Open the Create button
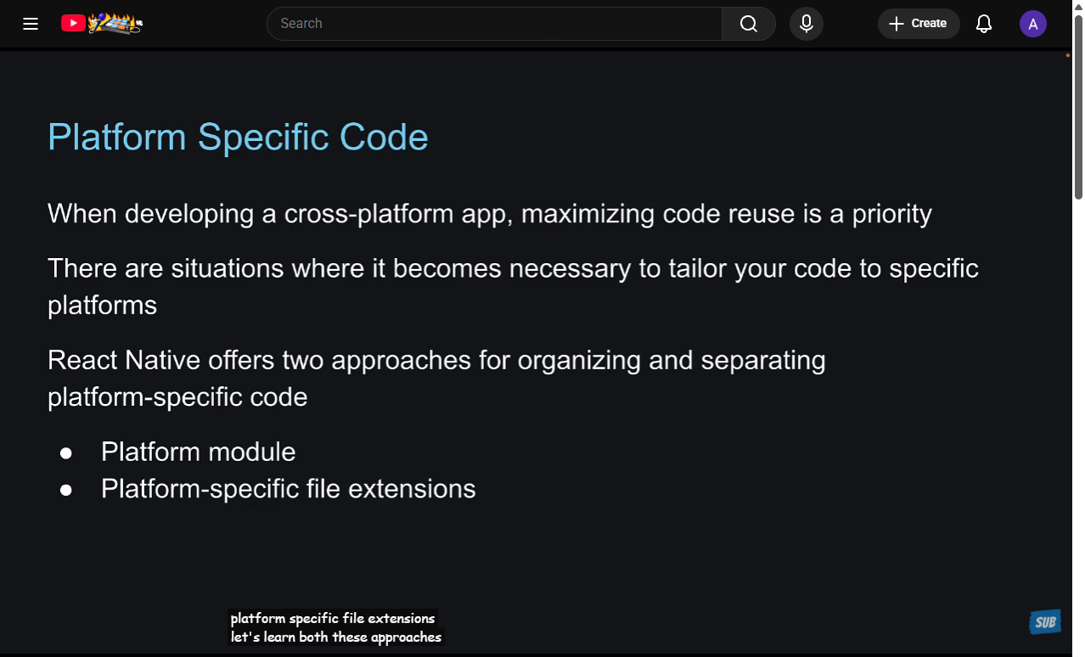 (918, 24)
